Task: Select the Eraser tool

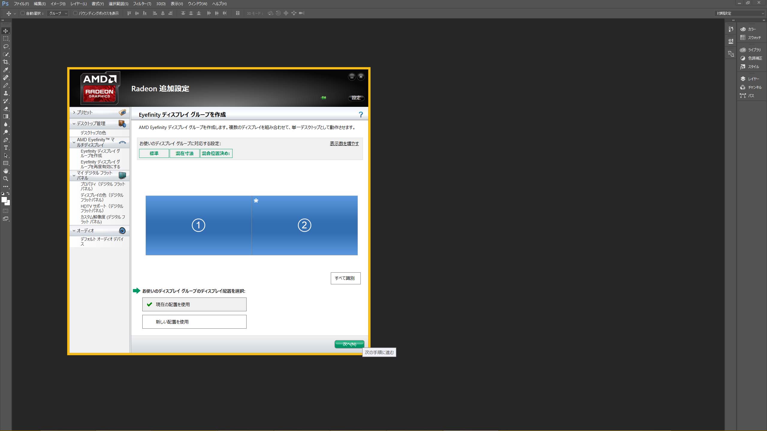Action: 6,109
